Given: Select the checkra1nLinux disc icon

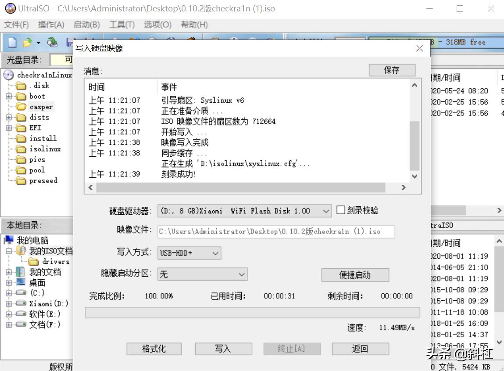Looking at the screenshot, I should coord(8,75).
